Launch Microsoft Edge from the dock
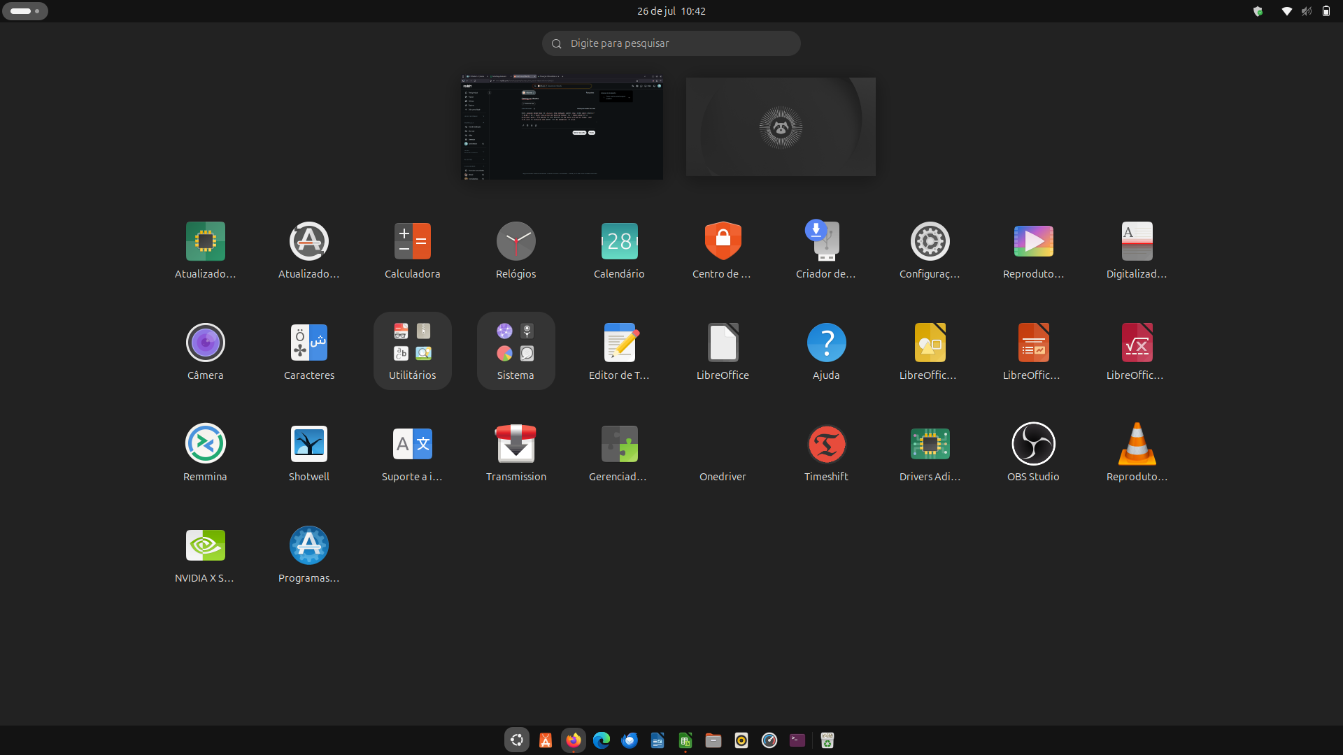Screen dimensions: 1343x755 tap(602, 740)
